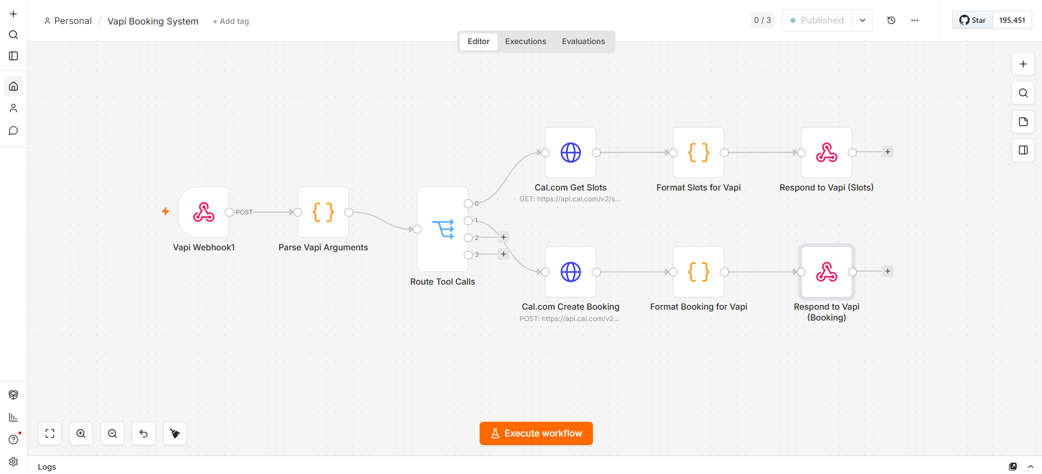Select the Parse Vapi Arguments node
Image resolution: width=1042 pixels, height=474 pixels.
[x=323, y=212]
